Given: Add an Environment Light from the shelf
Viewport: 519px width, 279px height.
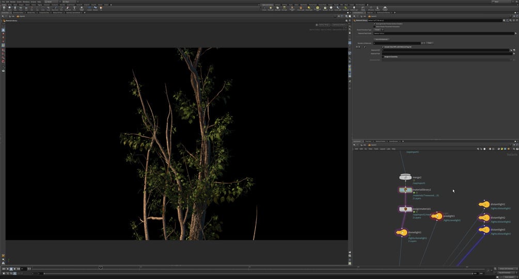Looking at the screenshot, I should [x=318, y=8].
